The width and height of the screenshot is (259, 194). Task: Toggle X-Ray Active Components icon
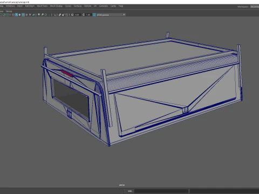[x=63, y=15]
